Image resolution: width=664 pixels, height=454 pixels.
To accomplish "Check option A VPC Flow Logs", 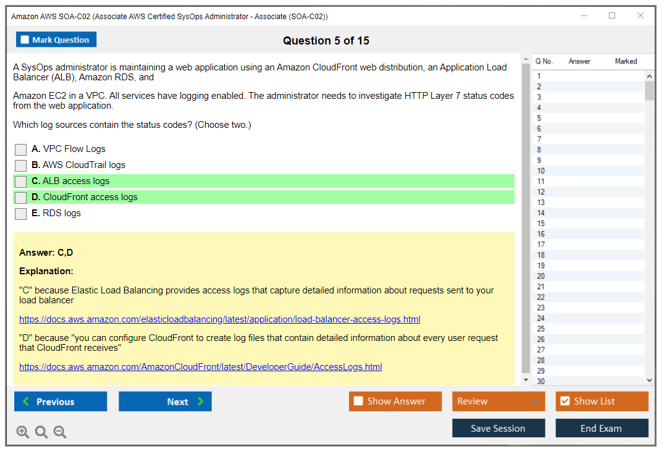I will click(x=21, y=149).
